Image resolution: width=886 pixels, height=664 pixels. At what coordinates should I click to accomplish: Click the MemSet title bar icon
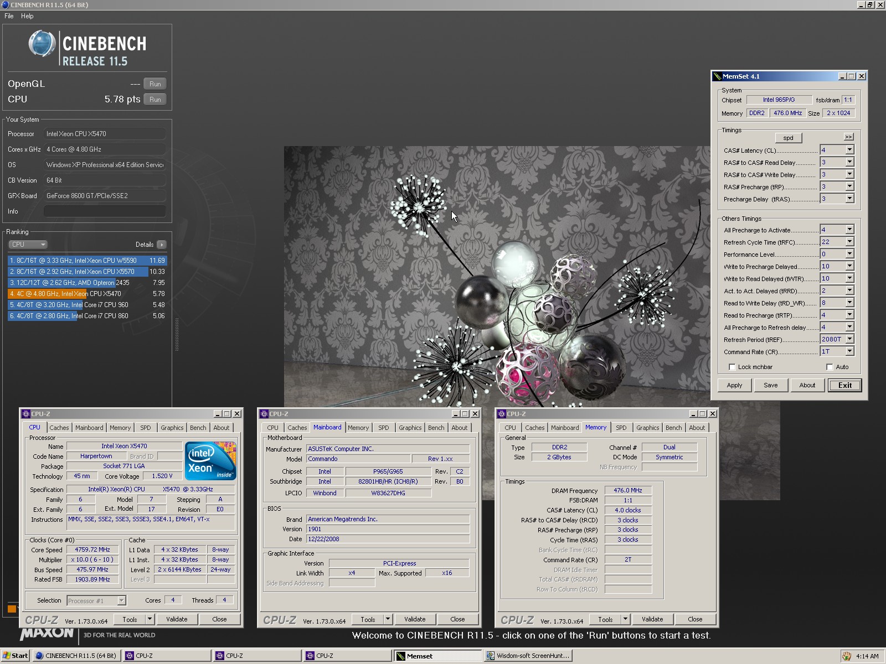pyautogui.click(x=718, y=76)
